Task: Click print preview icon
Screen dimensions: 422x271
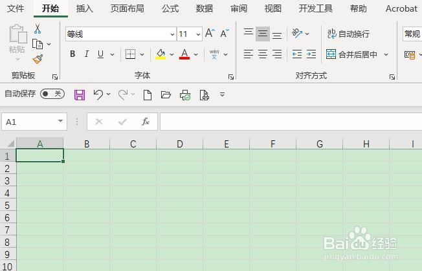Action: pyautogui.click(x=205, y=95)
